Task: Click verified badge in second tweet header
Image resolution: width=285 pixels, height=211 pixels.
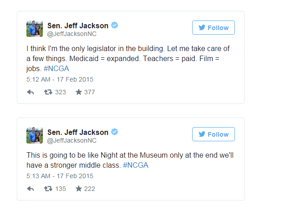Action: 115,132
